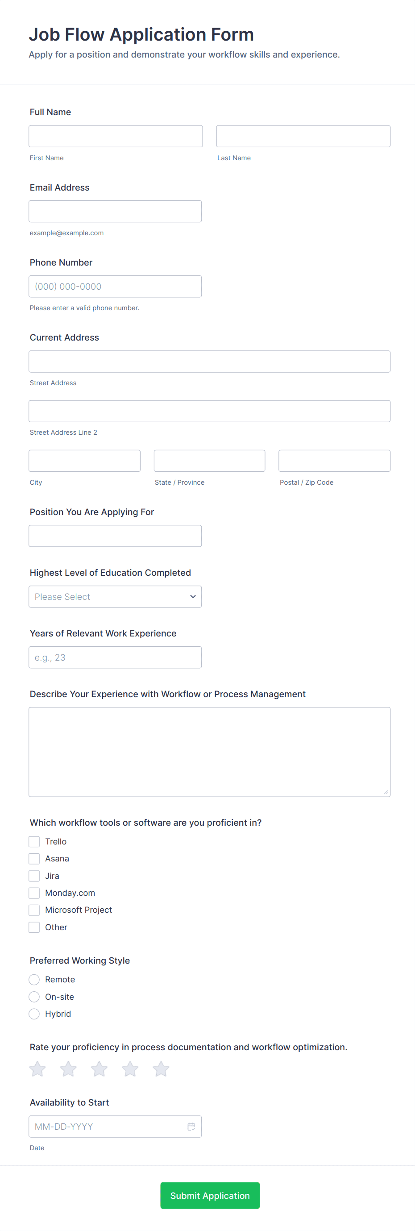Screen dimensions: 415x1231
Task: Click the First Name field
Action: 116,137
